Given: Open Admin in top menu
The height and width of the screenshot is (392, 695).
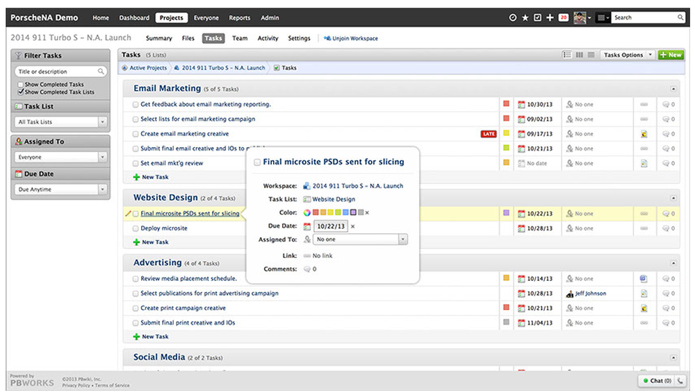Looking at the screenshot, I should tap(270, 18).
